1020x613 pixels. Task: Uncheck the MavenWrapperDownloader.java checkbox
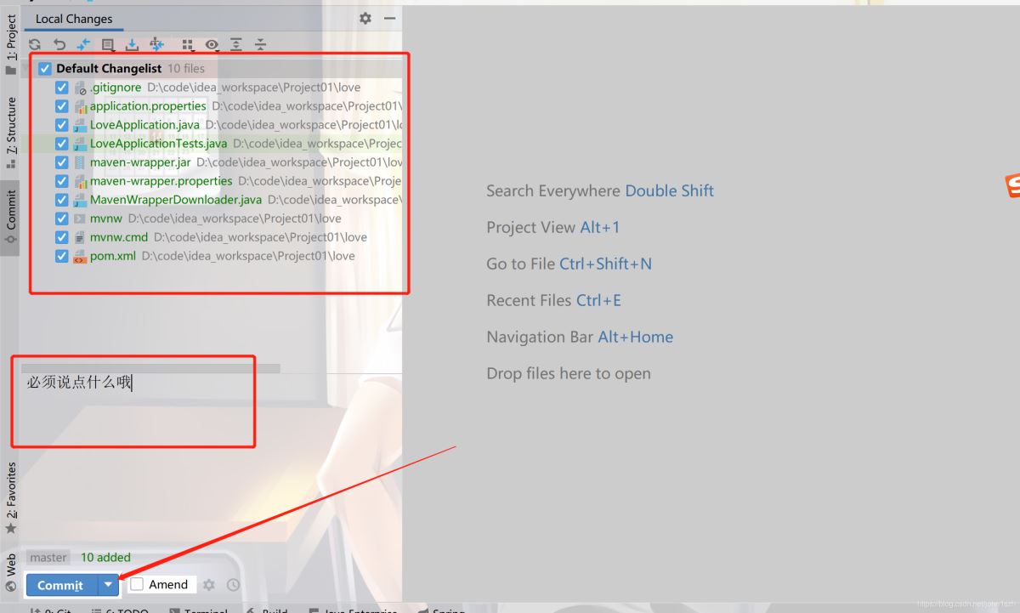pos(61,200)
